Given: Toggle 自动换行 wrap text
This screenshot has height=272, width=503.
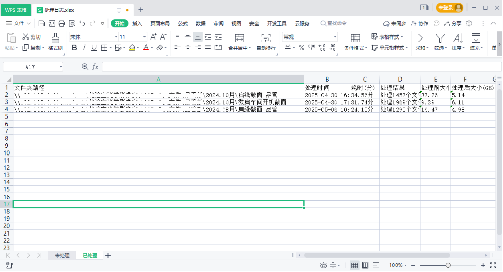Looking at the screenshot, I should [x=266, y=42].
